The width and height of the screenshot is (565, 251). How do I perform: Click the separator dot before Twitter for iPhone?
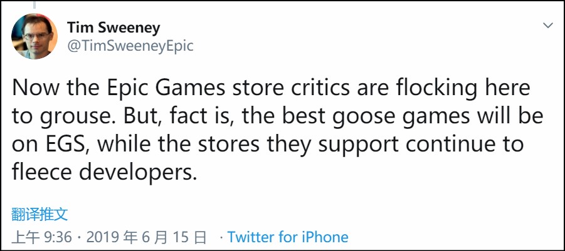(x=221, y=238)
